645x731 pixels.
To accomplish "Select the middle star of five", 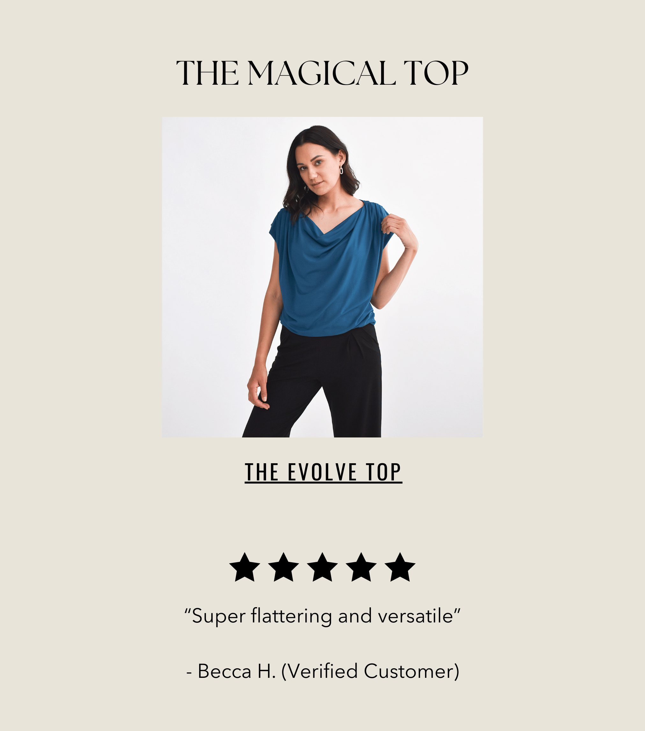I will tap(322, 568).
